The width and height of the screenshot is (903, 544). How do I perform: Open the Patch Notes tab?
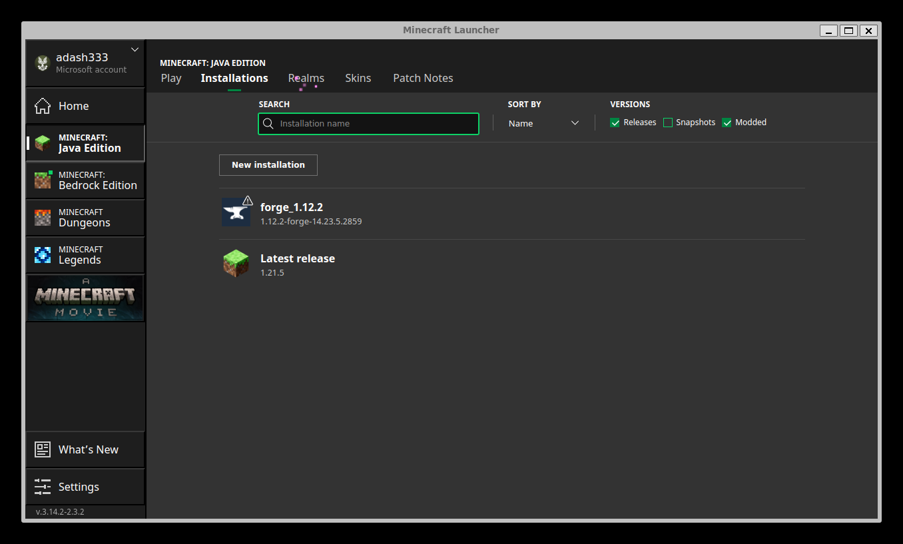coord(423,78)
